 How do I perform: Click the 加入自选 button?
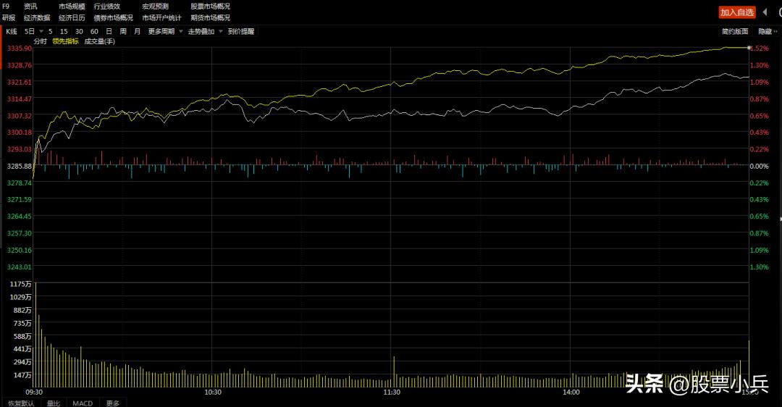(x=736, y=12)
